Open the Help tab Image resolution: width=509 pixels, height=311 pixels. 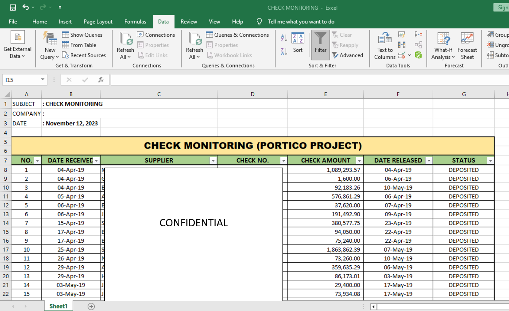[237, 22]
